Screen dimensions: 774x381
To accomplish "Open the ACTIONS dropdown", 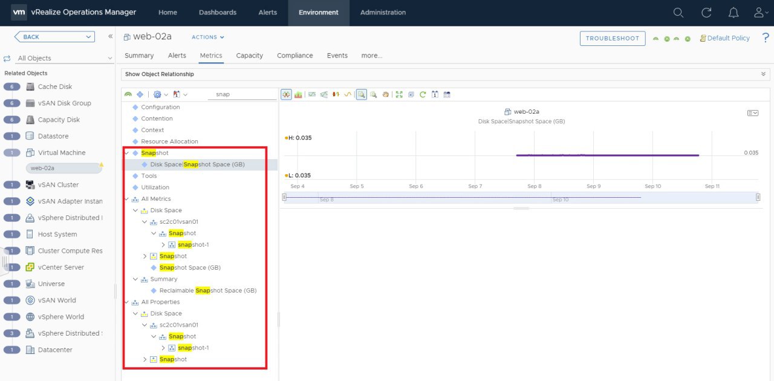I will (208, 37).
